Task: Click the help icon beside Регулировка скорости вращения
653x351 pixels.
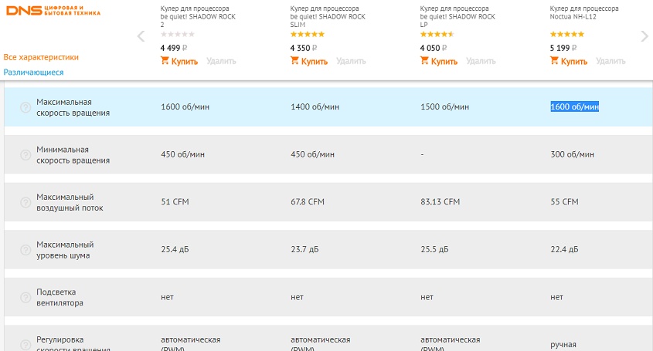Action: 25,344
